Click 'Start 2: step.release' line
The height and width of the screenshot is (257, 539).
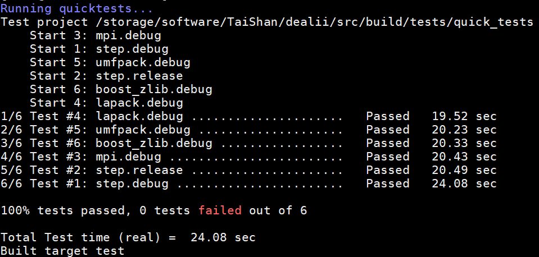106,76
